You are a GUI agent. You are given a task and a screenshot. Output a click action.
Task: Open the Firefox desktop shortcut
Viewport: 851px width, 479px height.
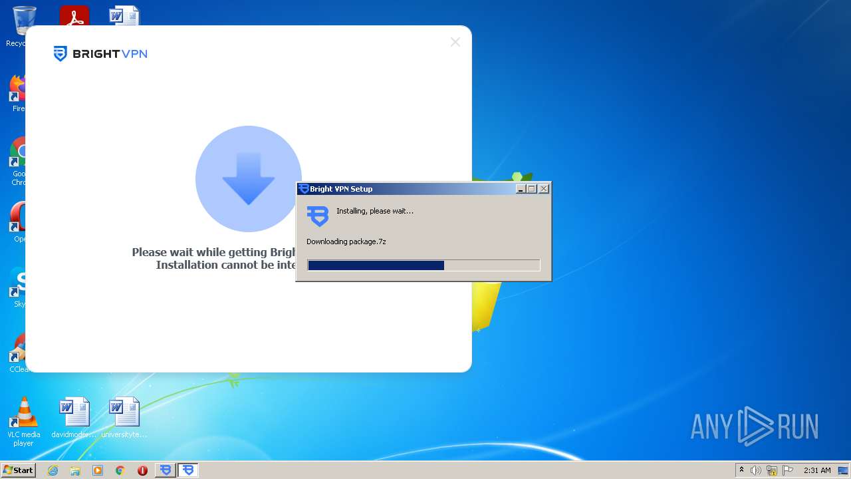[x=17, y=93]
